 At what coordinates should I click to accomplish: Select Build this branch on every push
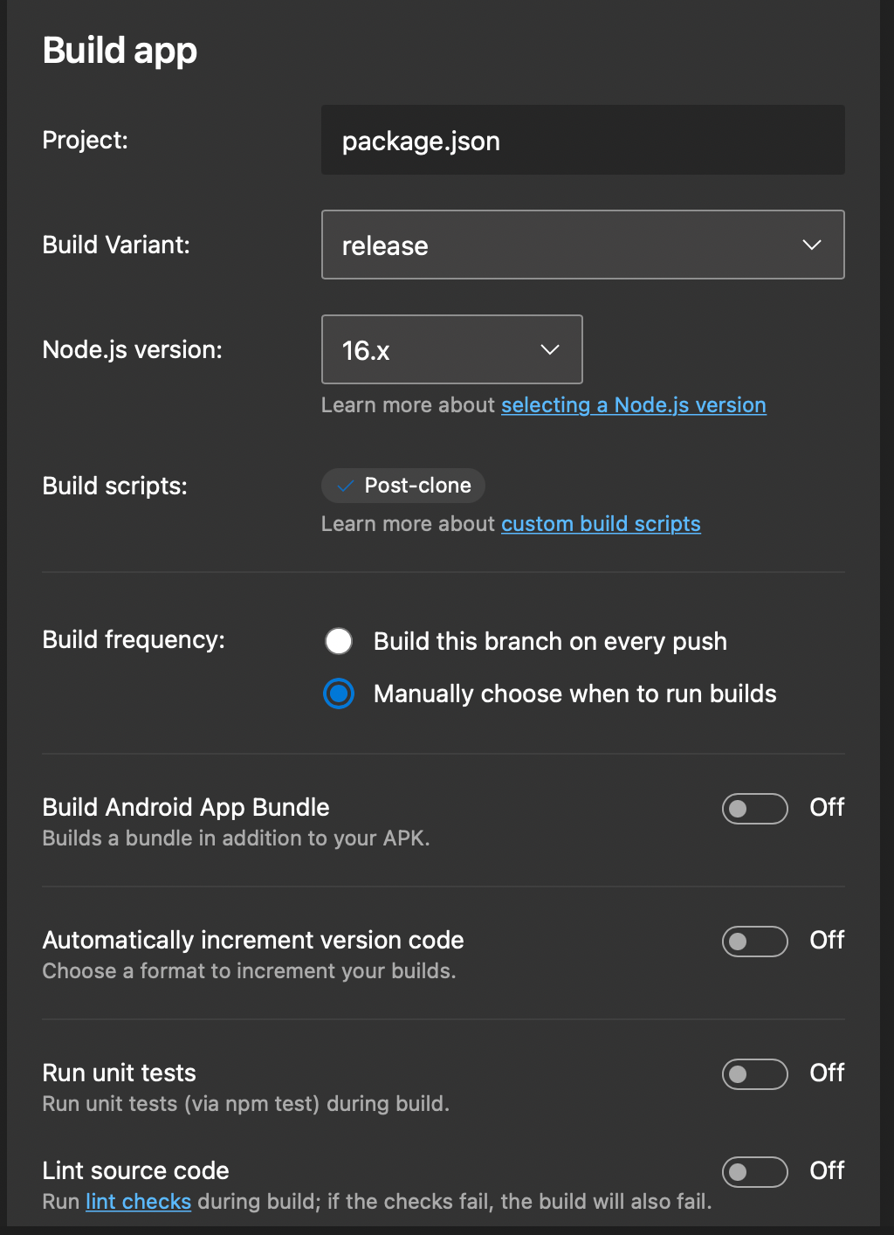click(338, 641)
